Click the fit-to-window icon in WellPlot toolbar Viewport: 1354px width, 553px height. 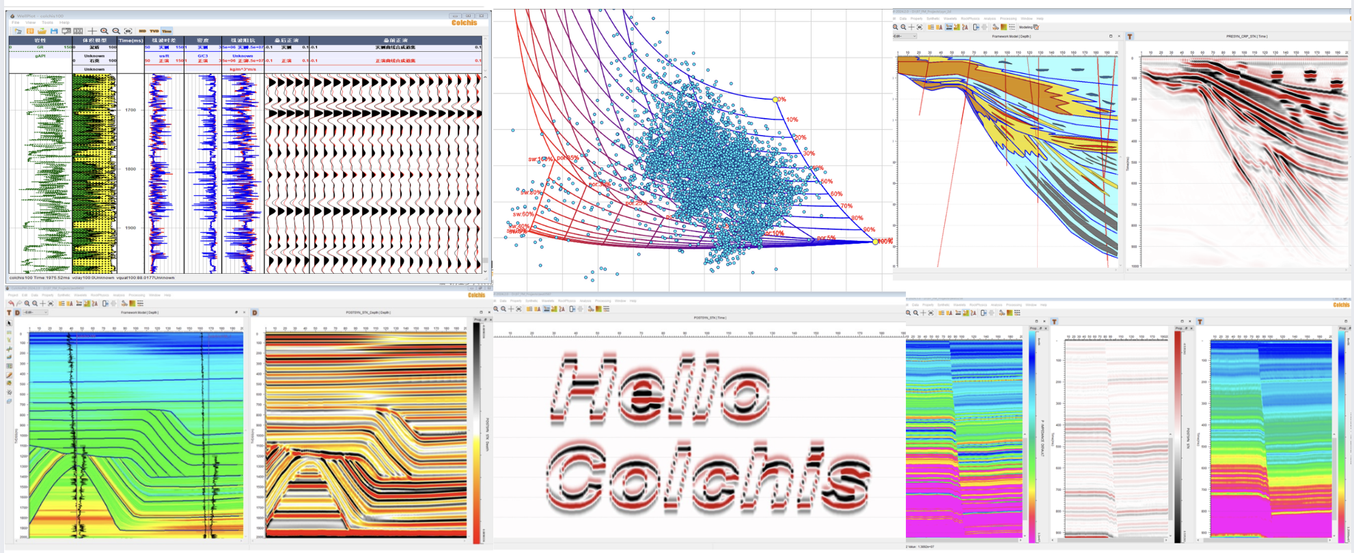(x=128, y=31)
